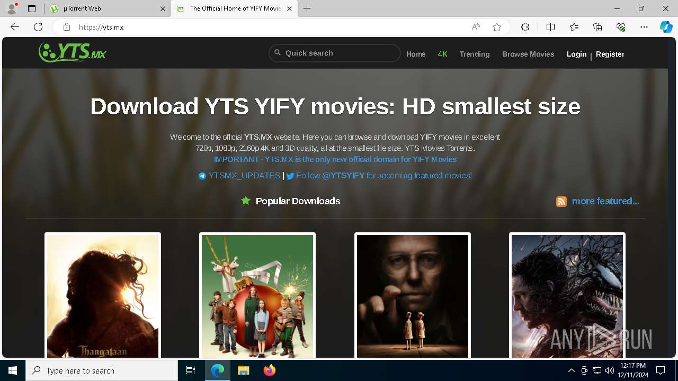This screenshot has height=381, width=678.
Task: Open the poster of man holding figurines
Action: [x=413, y=295]
